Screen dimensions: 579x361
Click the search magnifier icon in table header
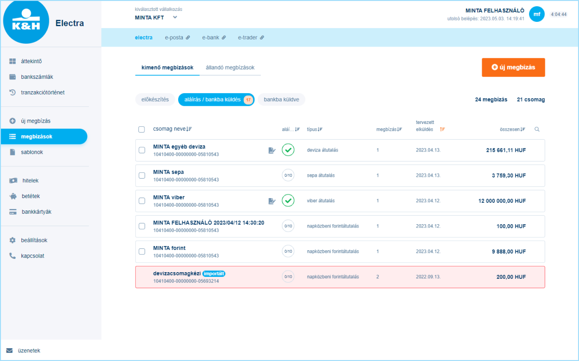(537, 129)
